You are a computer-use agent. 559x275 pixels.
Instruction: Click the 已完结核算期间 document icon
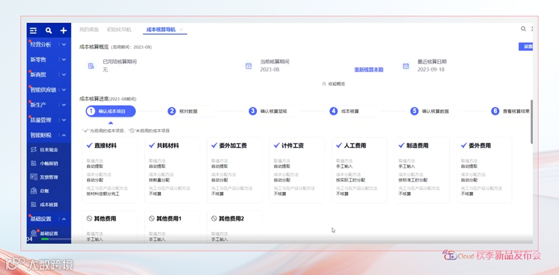pos(91,66)
